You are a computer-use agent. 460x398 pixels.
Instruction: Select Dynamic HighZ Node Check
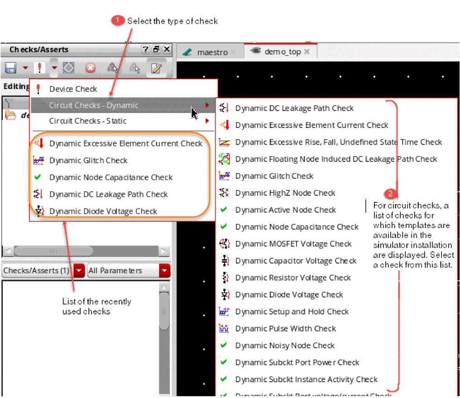(336, 193)
